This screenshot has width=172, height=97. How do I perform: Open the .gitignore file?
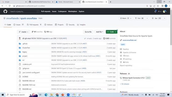click(x=26, y=68)
